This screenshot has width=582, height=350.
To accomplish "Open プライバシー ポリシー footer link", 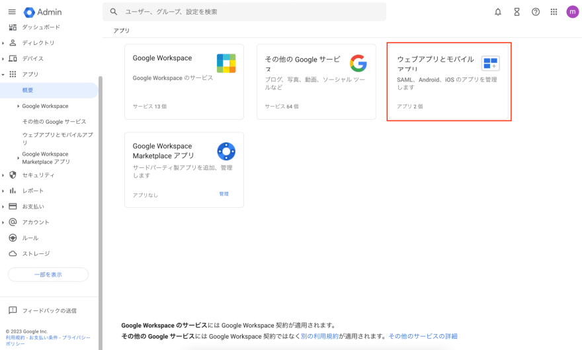I will (x=76, y=337).
